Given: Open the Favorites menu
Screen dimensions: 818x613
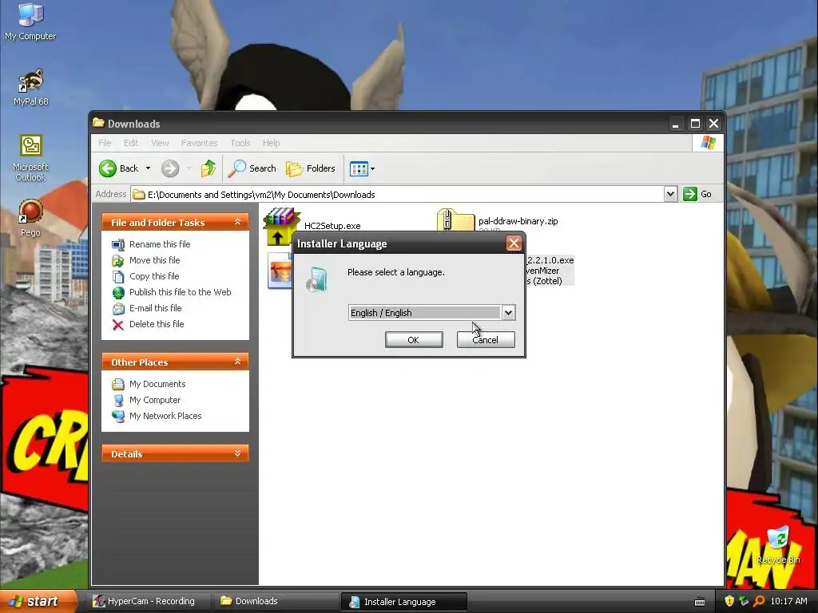Looking at the screenshot, I should coord(199,143).
